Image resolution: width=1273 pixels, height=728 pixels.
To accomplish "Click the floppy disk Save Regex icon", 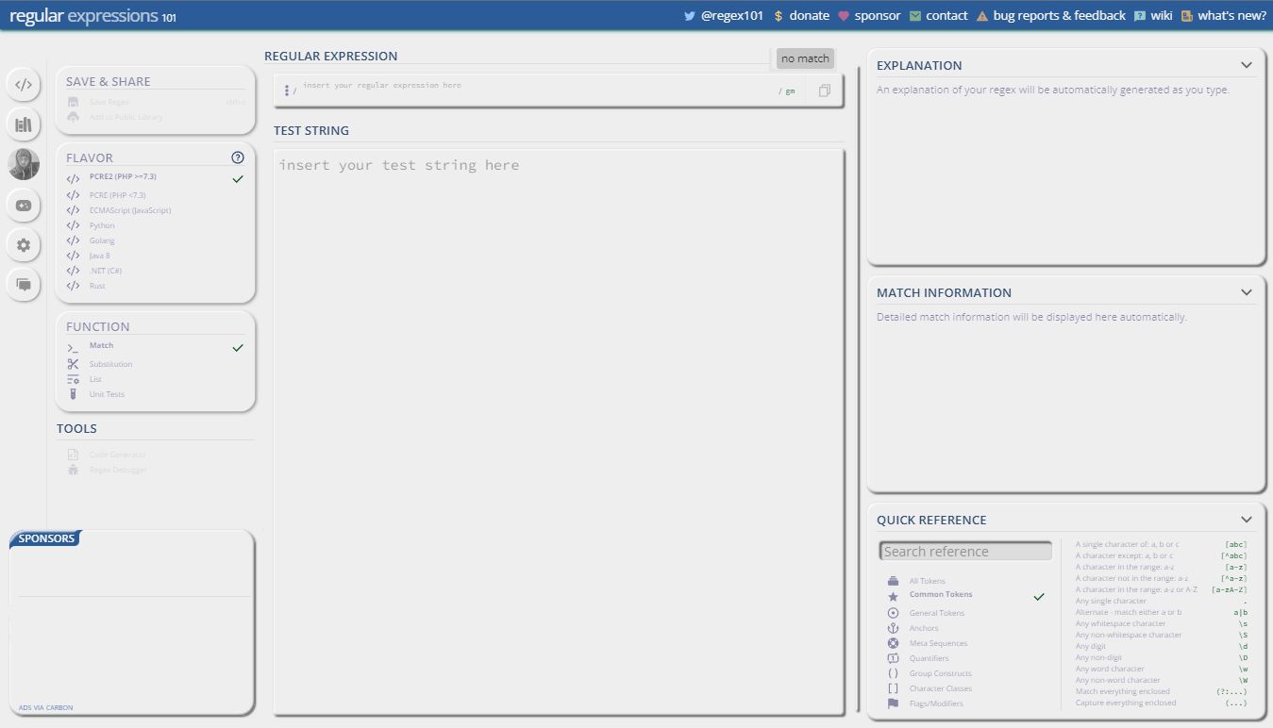I will [x=73, y=102].
